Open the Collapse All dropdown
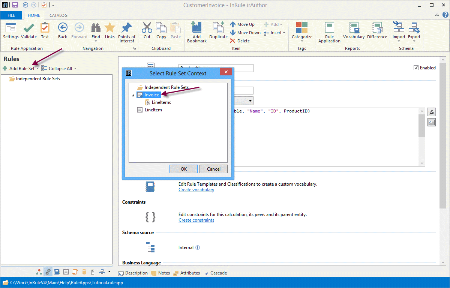 click(x=75, y=69)
